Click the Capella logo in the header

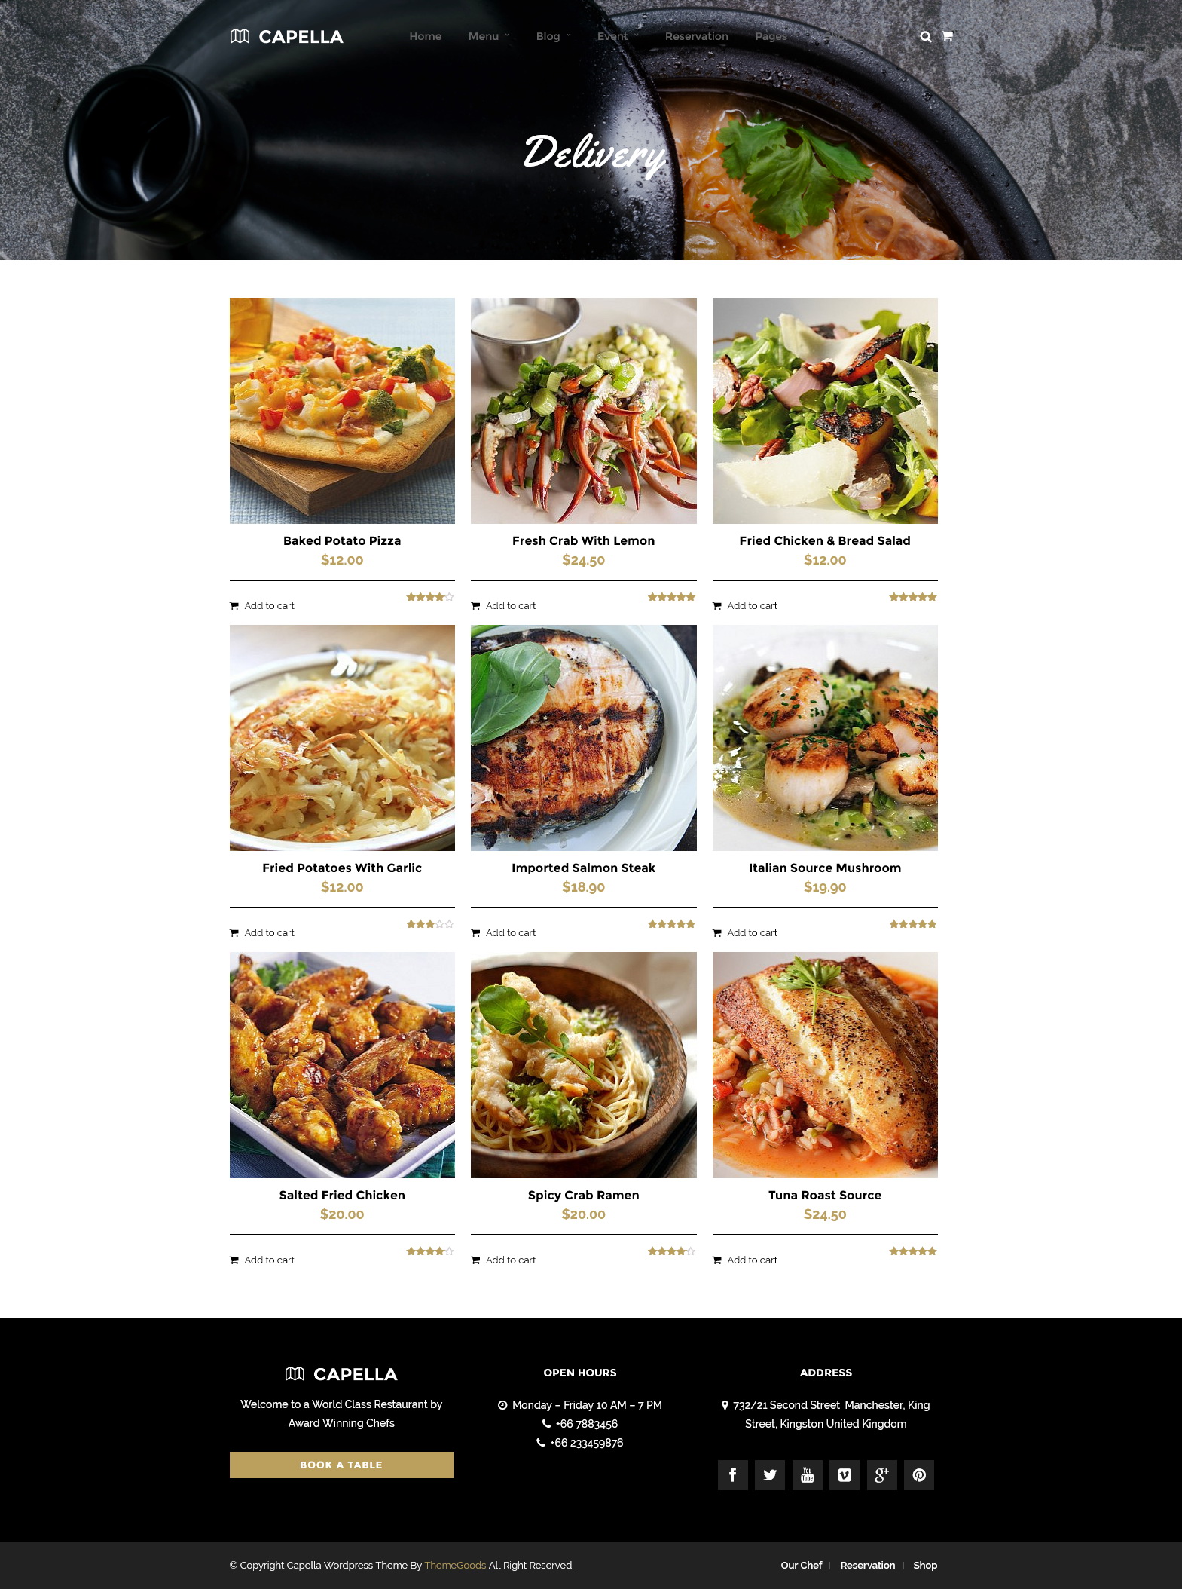point(286,36)
